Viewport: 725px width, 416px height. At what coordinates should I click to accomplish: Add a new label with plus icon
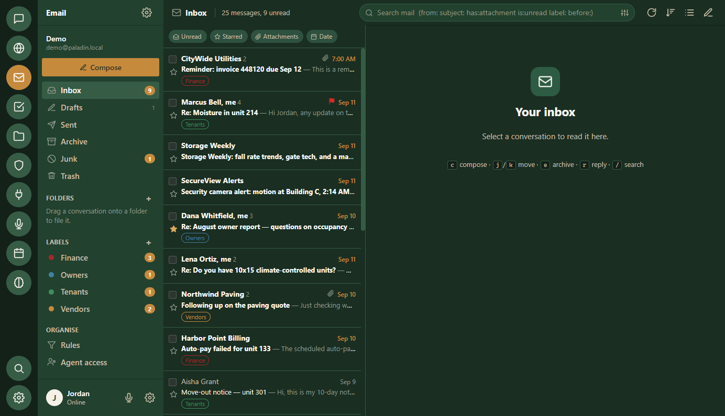[x=149, y=243]
